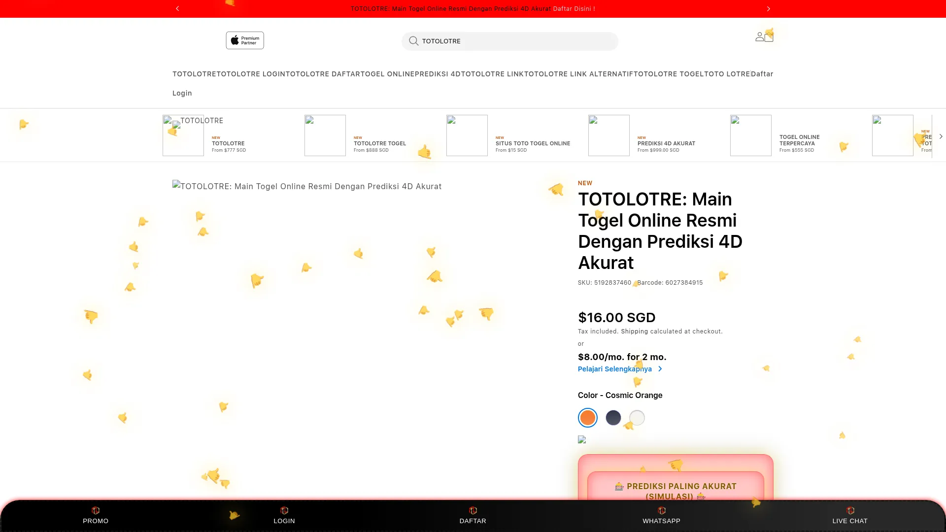The height and width of the screenshot is (532, 946).
Task: Choose PREDIKSI 4D in navigation
Action: pyautogui.click(x=438, y=74)
